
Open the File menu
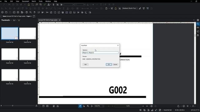[x=6, y=1]
